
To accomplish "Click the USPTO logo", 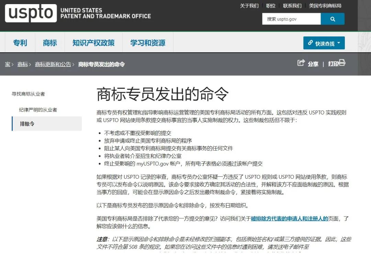I will pos(31,13).
